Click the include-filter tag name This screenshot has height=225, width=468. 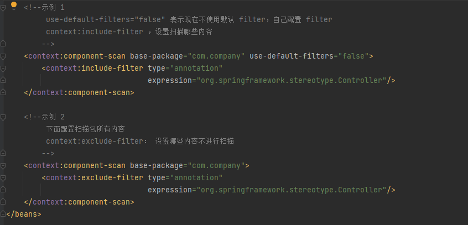coord(112,69)
